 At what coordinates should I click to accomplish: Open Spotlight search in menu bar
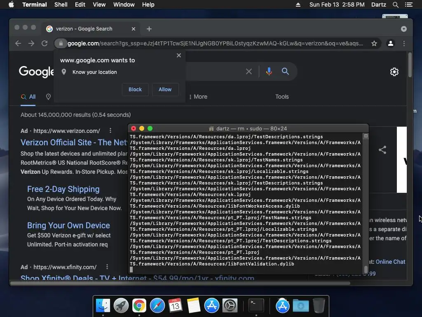click(395, 5)
